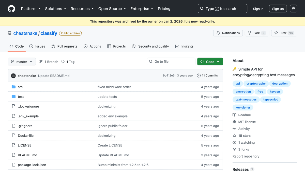The image size is (305, 171).
Task: Click the pulse icon beside Activity
Action: tap(234, 129)
